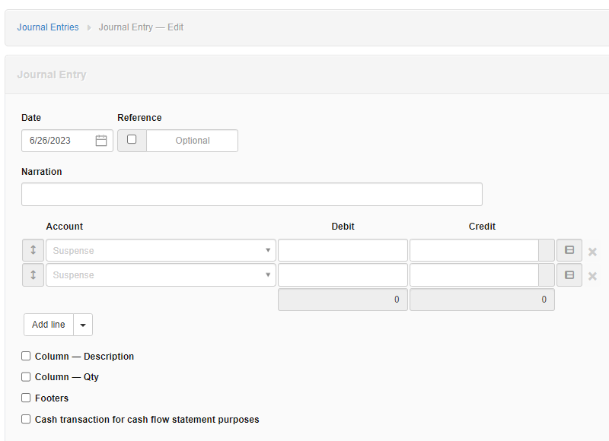Viewport: 609px width, 441px height.
Task: Enable the Column — Qty option
Action: click(x=25, y=376)
